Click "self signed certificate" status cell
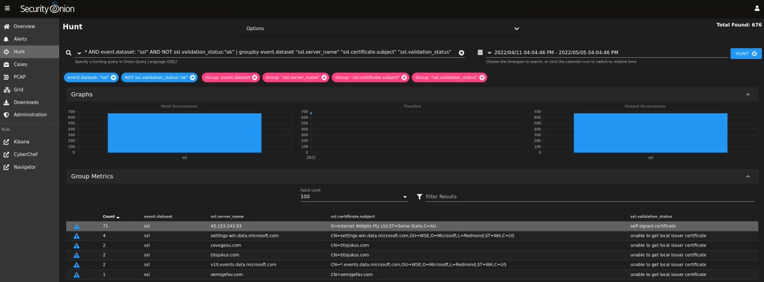Screen dimensions: 764x282 pyautogui.click(x=652, y=226)
